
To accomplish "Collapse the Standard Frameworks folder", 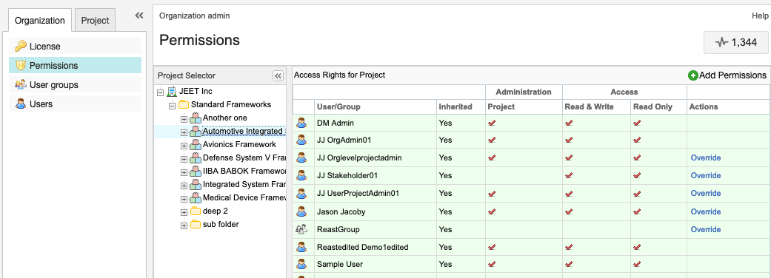I will [172, 105].
